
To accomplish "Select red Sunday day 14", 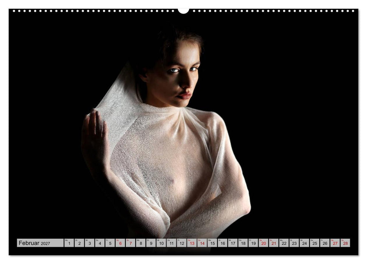I will pyautogui.click(x=202, y=243).
